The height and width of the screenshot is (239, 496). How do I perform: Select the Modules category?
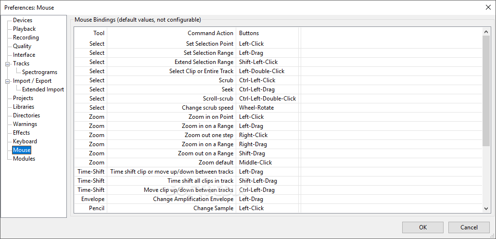click(24, 159)
